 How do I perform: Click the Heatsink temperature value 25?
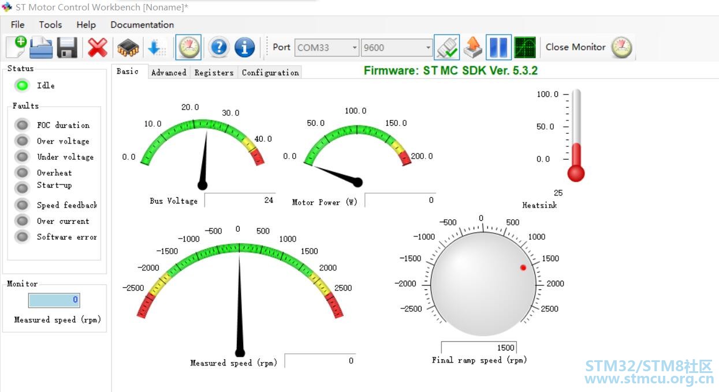[x=558, y=193]
